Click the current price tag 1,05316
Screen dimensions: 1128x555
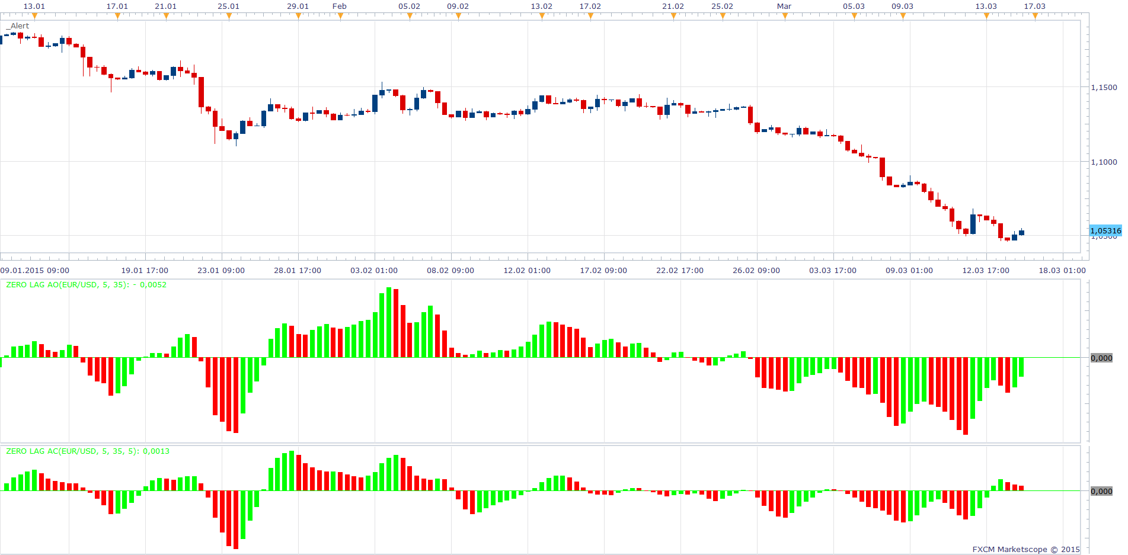click(1105, 231)
